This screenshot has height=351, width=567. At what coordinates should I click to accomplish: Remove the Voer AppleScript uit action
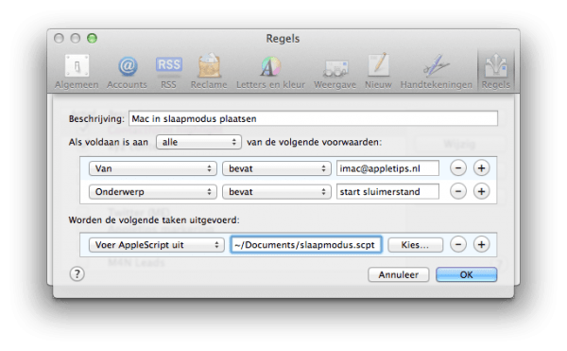coord(458,245)
